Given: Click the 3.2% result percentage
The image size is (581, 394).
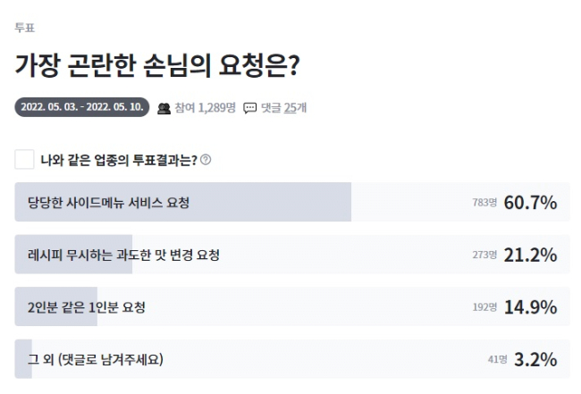Looking at the screenshot, I should (x=535, y=360).
